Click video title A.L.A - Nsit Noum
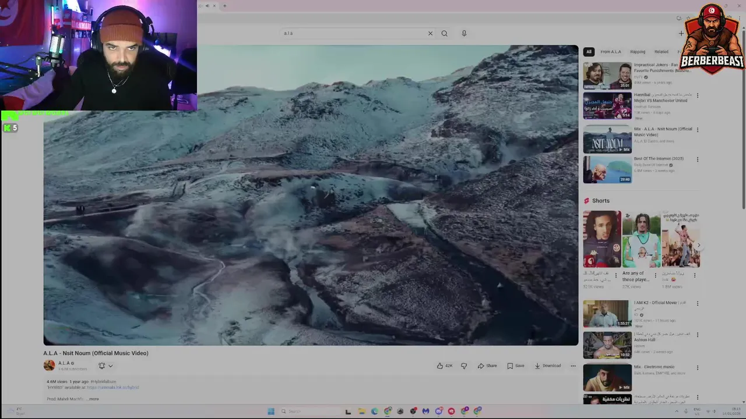This screenshot has height=419, width=746. coord(96,353)
